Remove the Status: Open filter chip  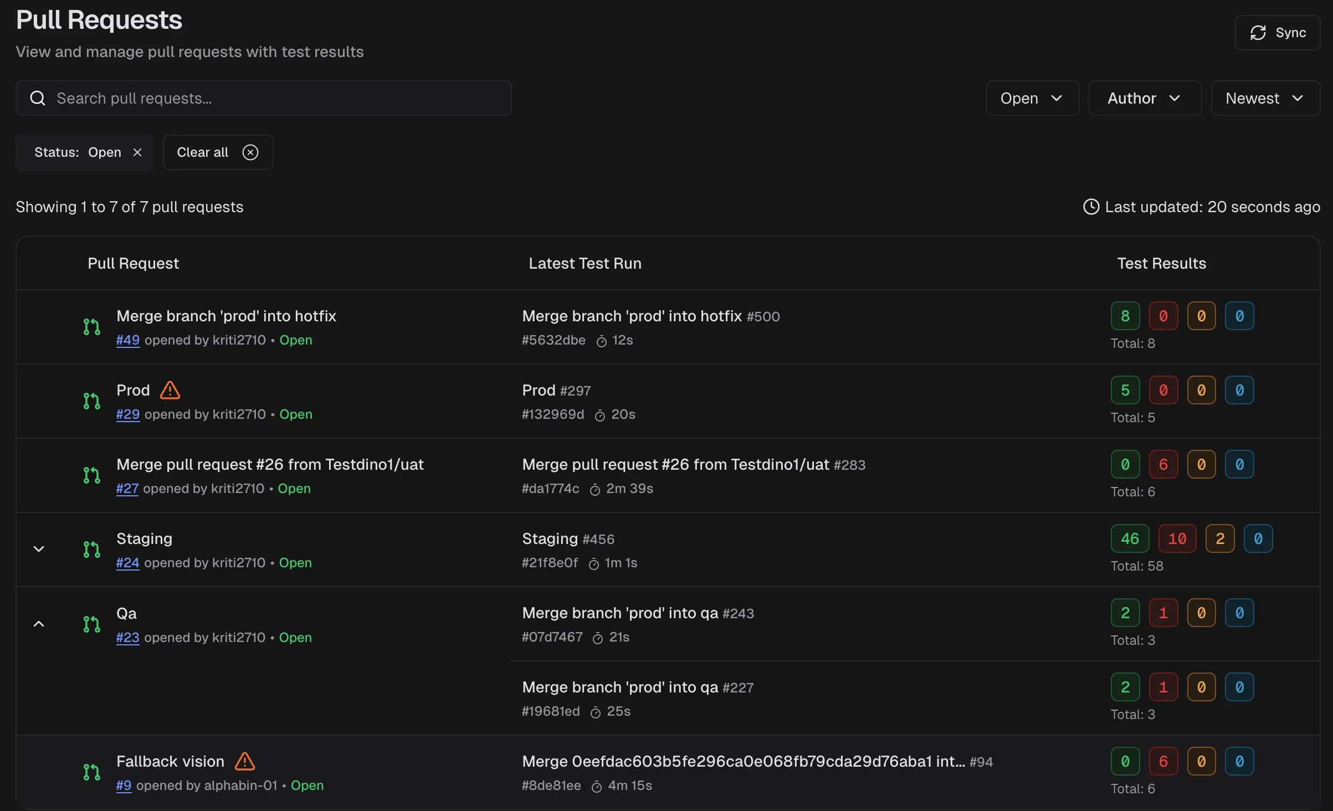tap(138, 152)
